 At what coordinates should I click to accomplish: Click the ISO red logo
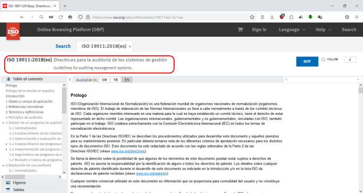point(13,31)
